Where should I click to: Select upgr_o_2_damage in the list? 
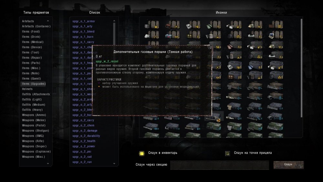pyautogui.click(x=85, y=131)
